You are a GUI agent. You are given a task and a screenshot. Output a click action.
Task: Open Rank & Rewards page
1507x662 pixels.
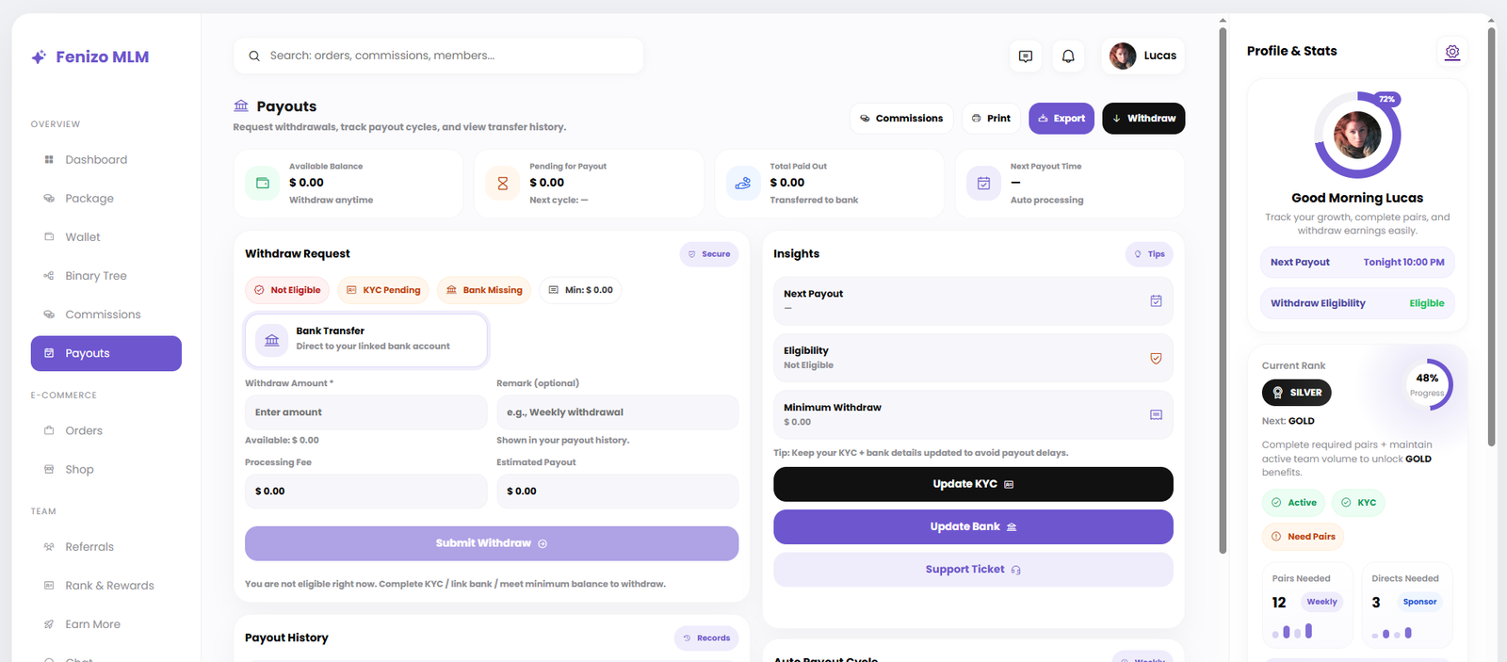click(106, 586)
